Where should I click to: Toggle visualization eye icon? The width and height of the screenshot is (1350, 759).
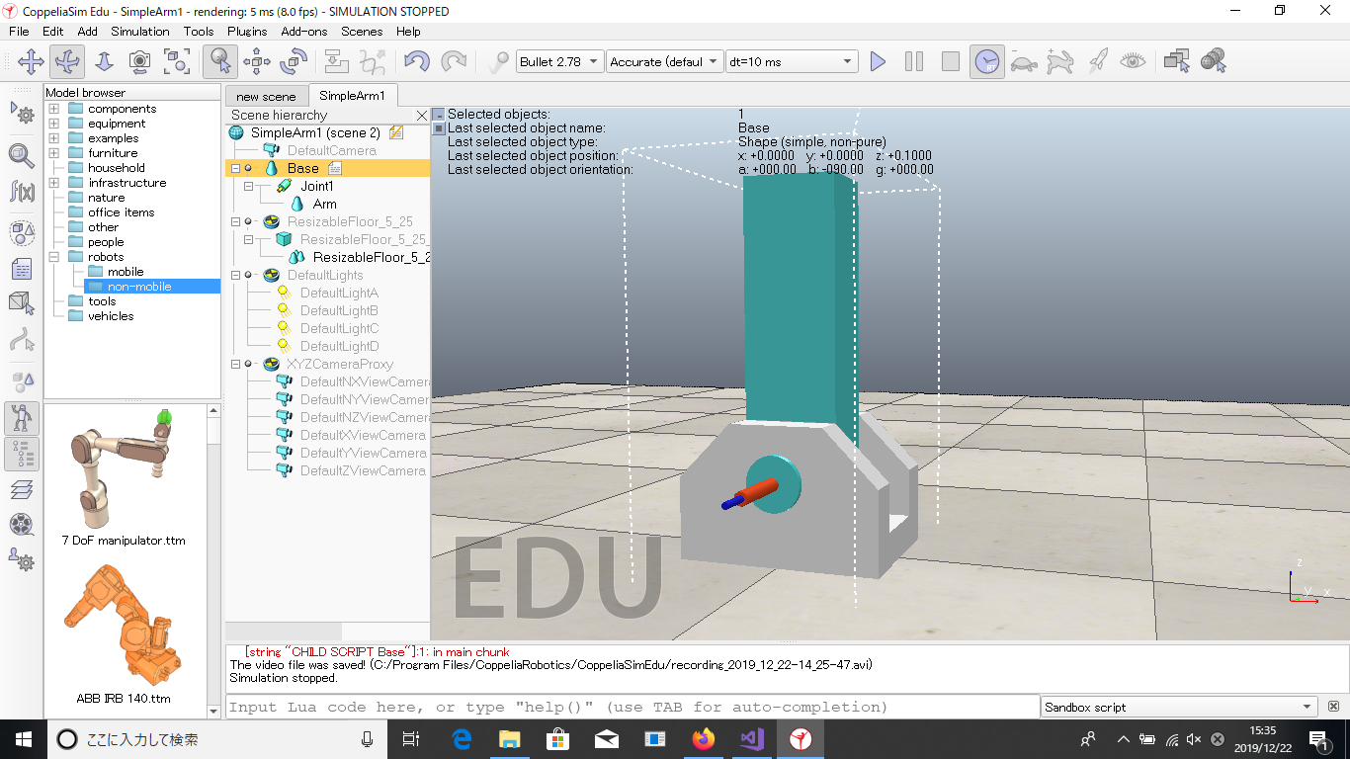[1133, 61]
